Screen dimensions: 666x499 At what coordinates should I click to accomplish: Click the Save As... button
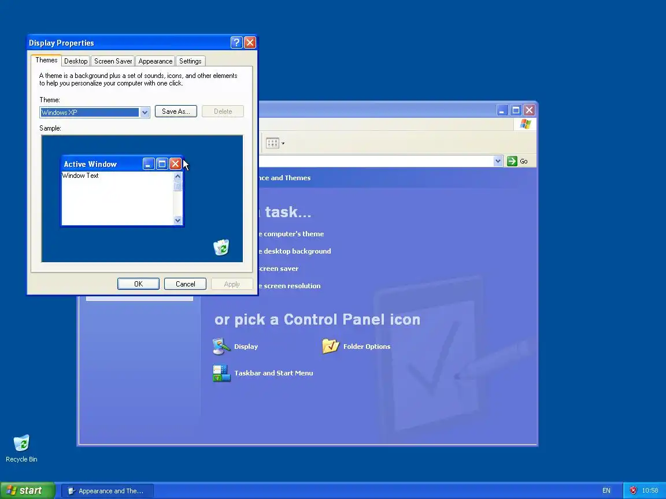[176, 111]
